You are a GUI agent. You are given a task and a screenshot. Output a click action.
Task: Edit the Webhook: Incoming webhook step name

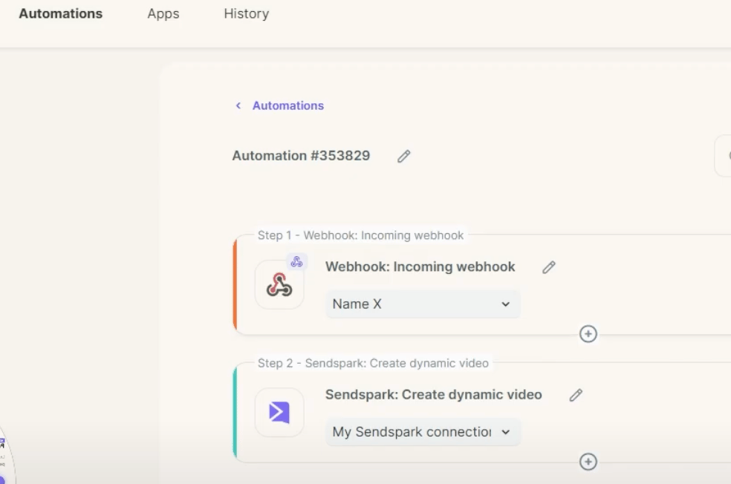click(x=549, y=267)
